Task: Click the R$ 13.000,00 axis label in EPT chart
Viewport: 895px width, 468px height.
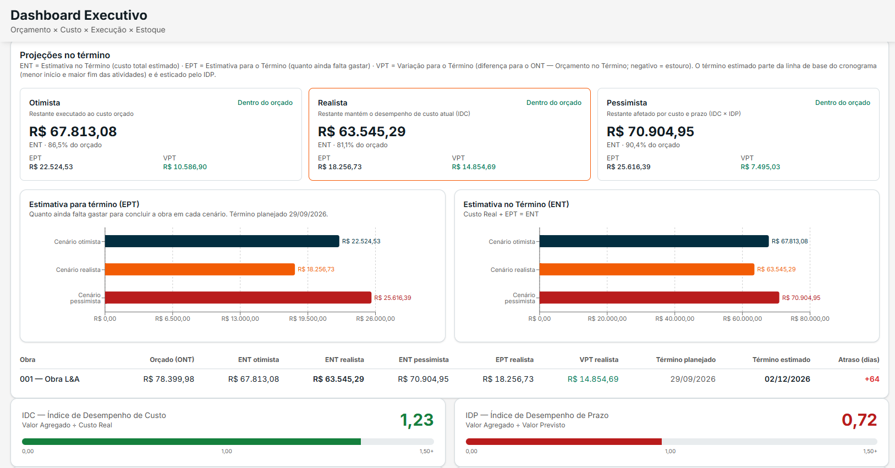Action: click(x=240, y=319)
